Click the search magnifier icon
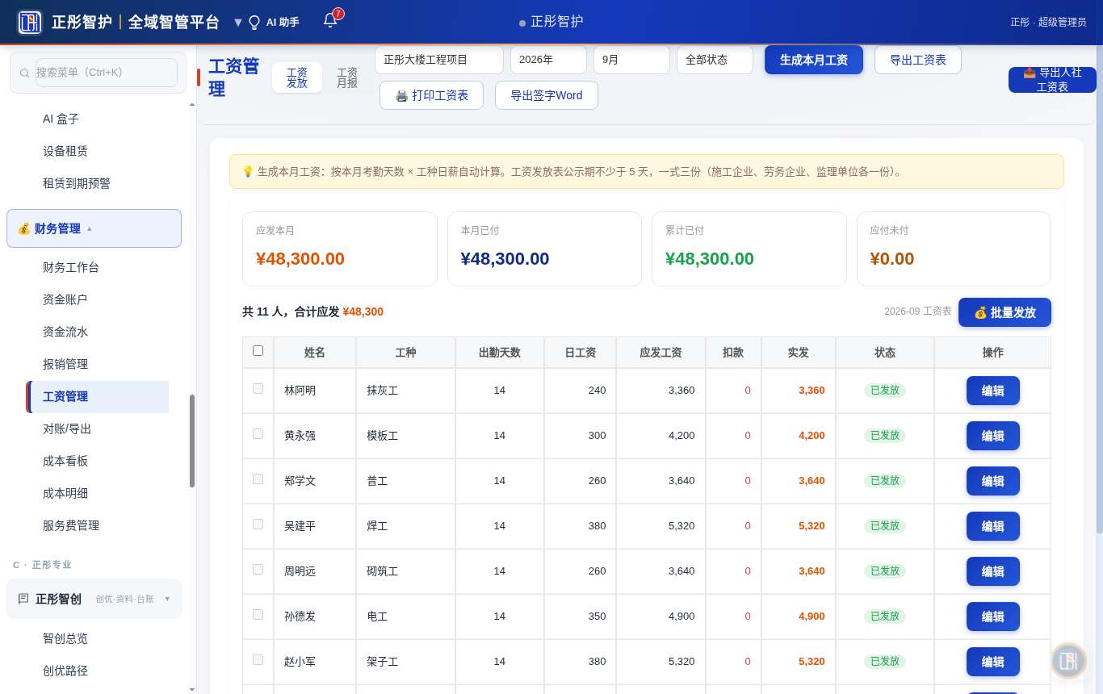The height and width of the screenshot is (694, 1103). 25,73
